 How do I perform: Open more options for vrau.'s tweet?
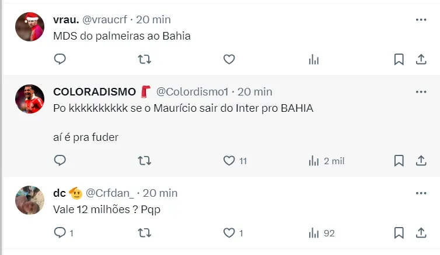(x=421, y=19)
